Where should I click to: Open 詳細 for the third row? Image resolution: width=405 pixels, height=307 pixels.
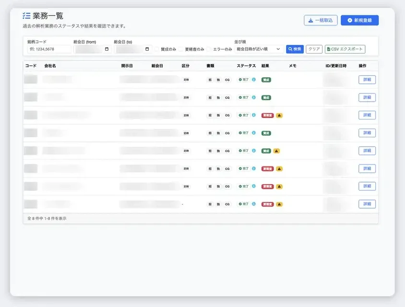pyautogui.click(x=367, y=115)
